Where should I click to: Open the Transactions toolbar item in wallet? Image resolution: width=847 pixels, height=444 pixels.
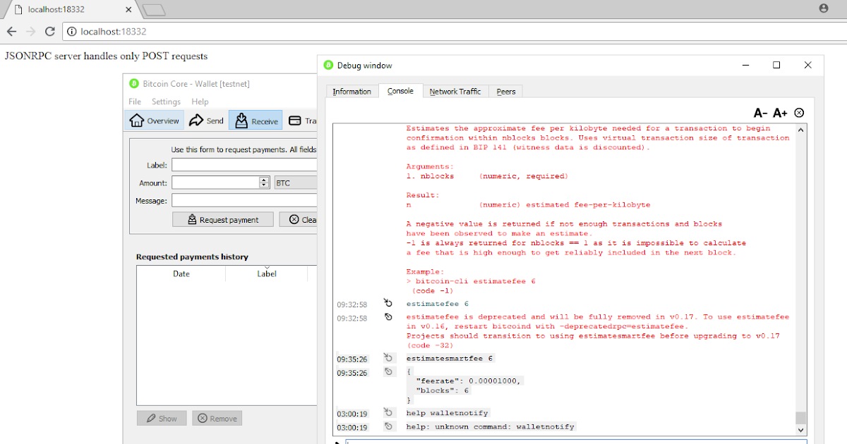pos(302,121)
